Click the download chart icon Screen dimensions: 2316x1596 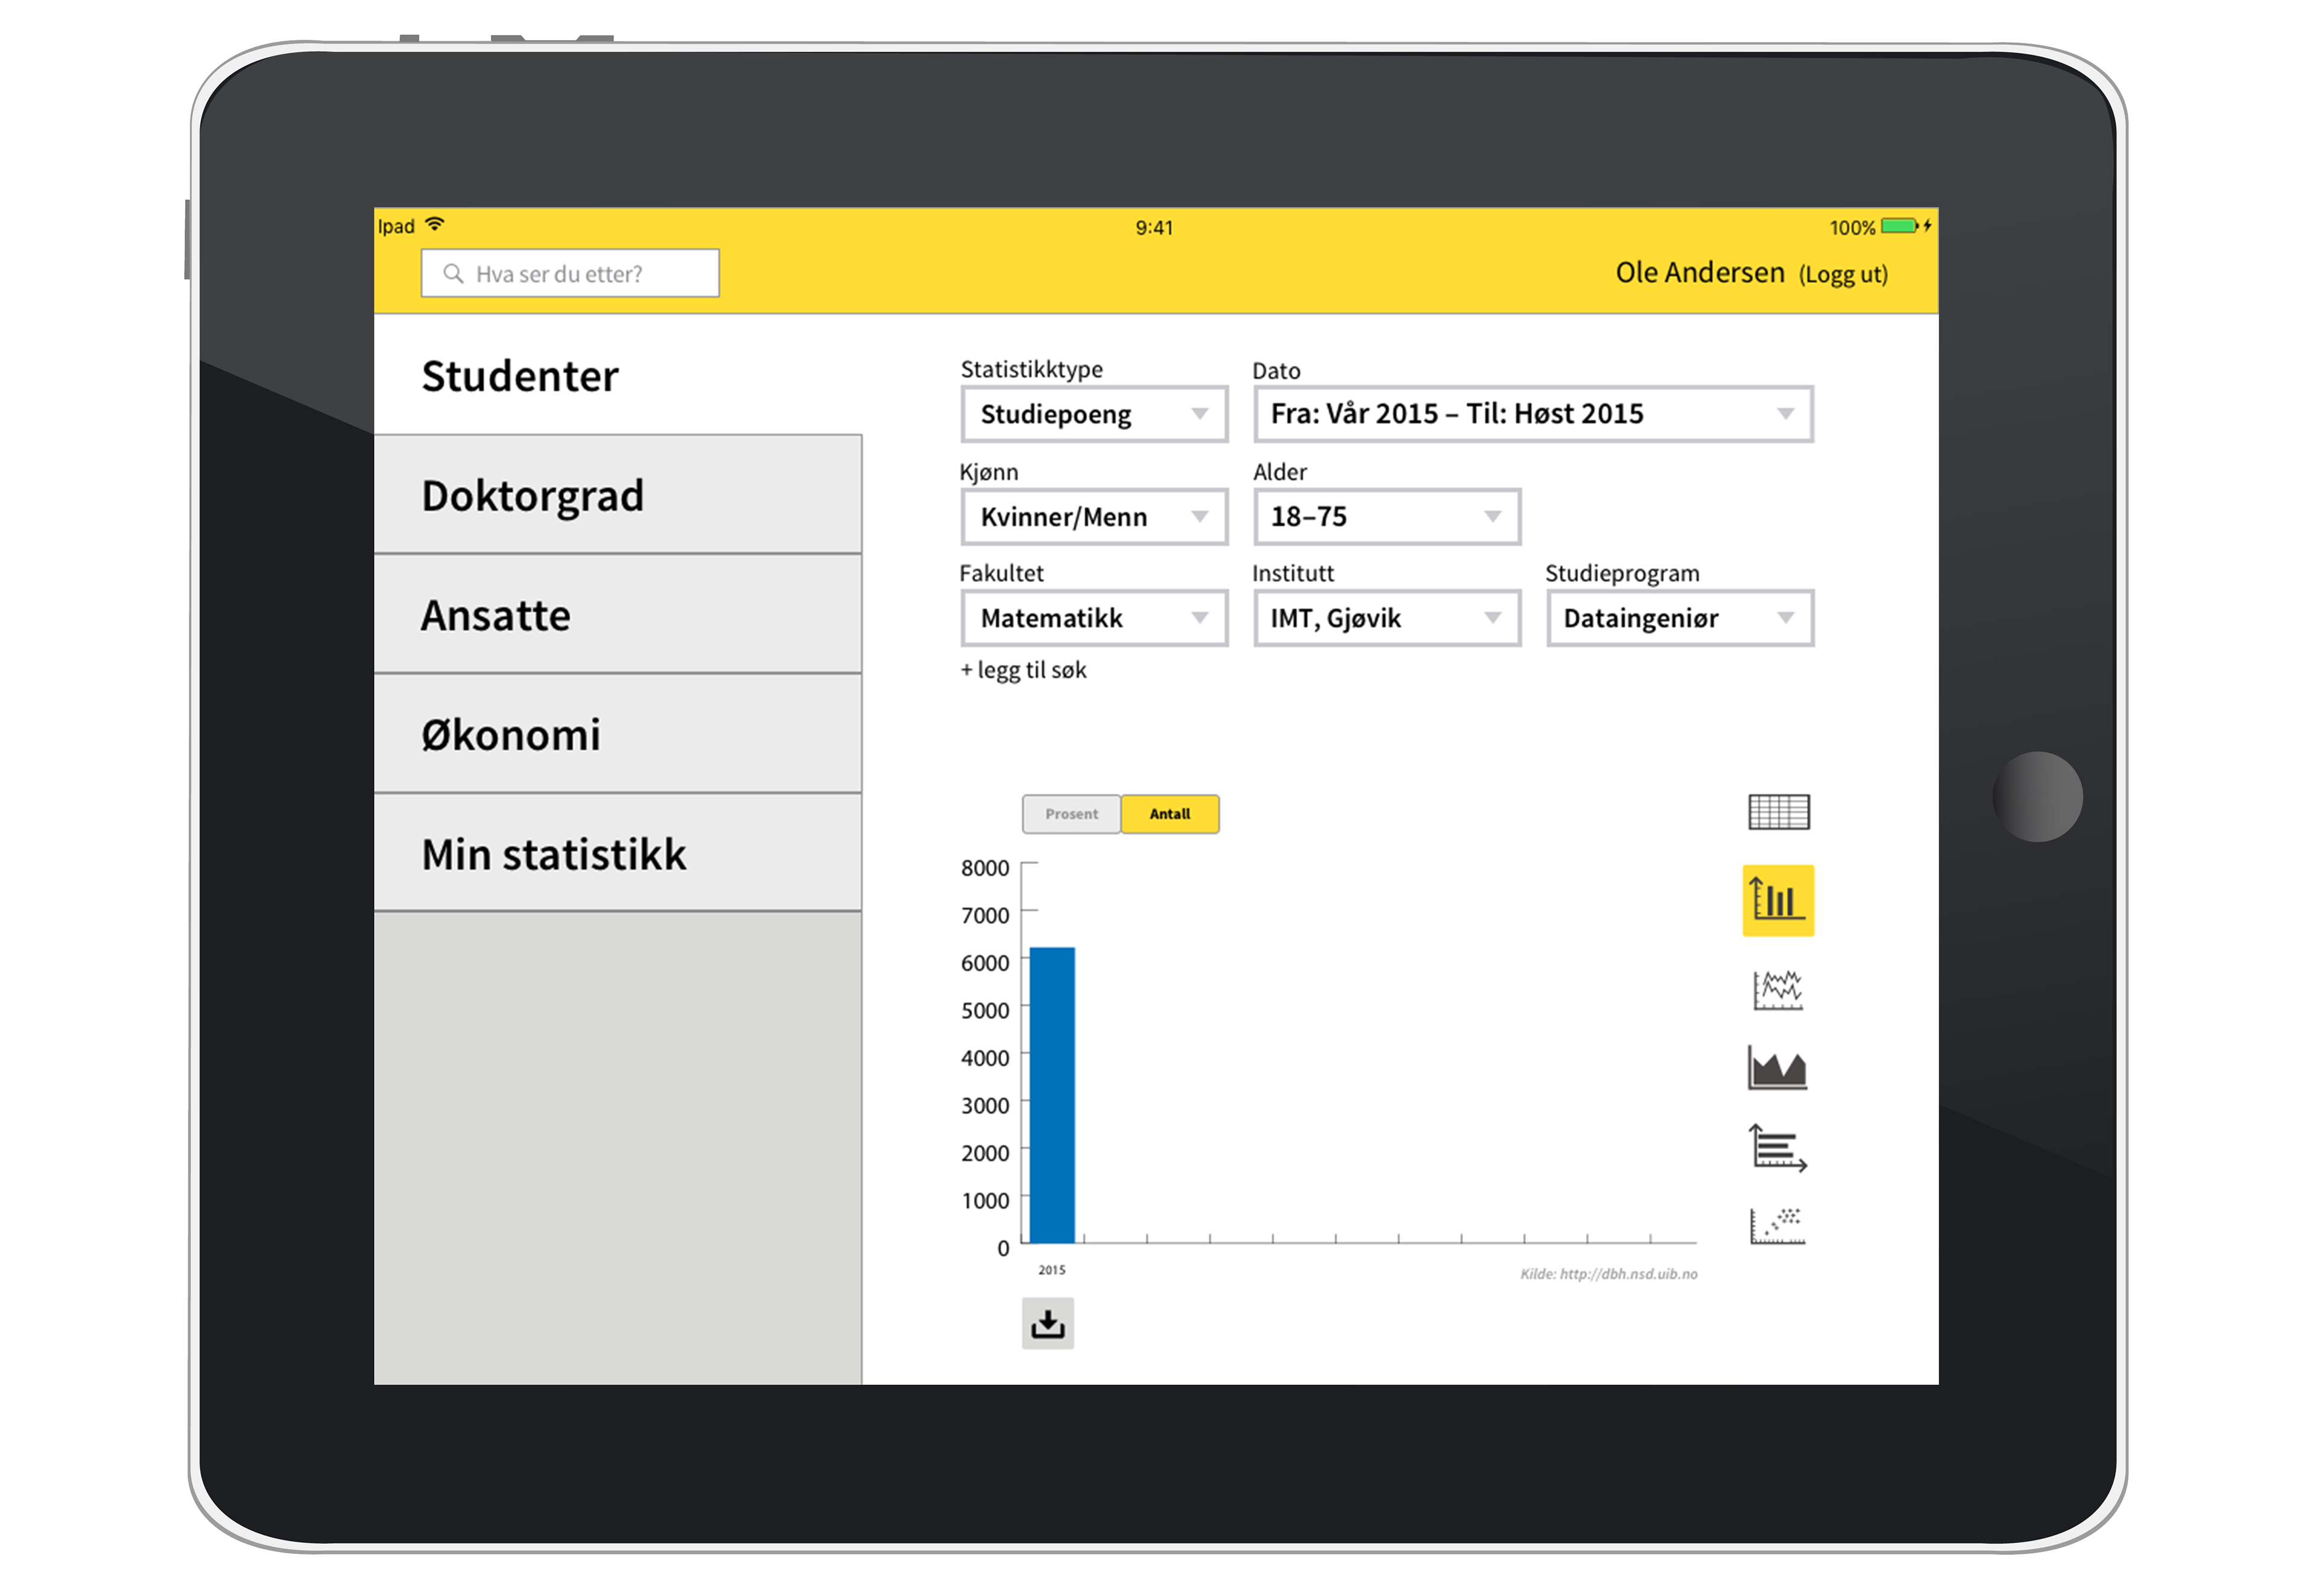(1047, 1323)
